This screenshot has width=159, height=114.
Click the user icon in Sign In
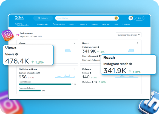coord(136,18)
